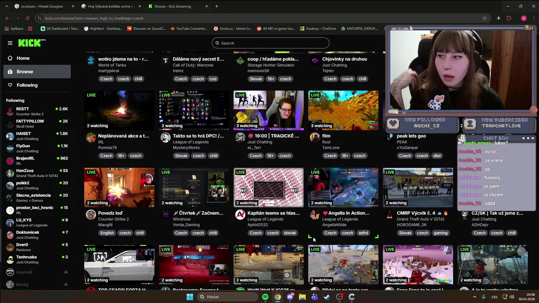This screenshot has height=303, width=539.
Task: Open tremz channel avatar
Action: [x=165, y=61]
